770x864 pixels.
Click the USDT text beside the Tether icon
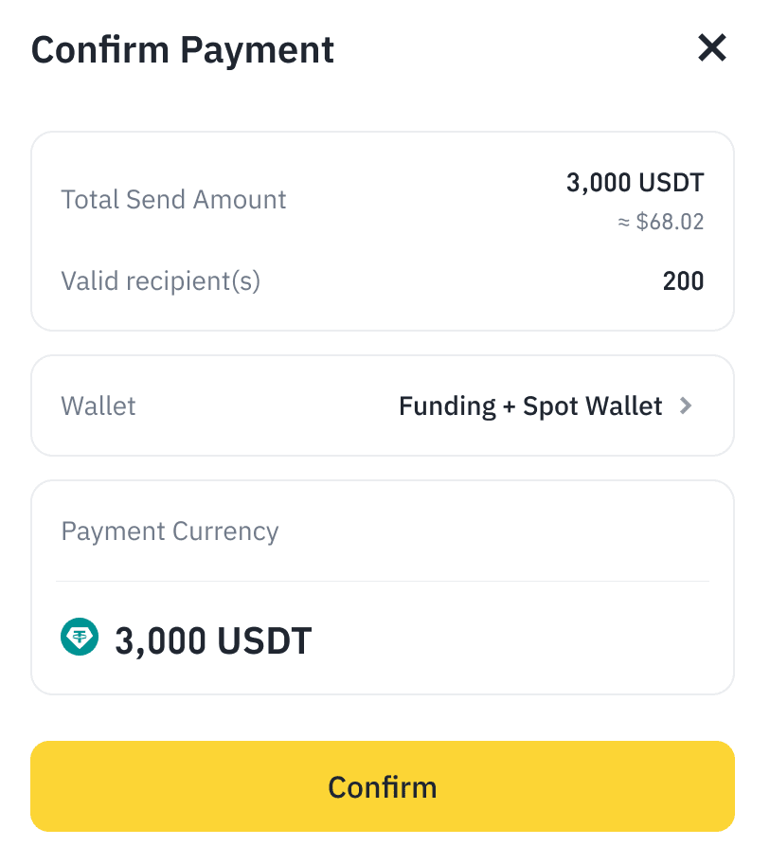(x=264, y=641)
